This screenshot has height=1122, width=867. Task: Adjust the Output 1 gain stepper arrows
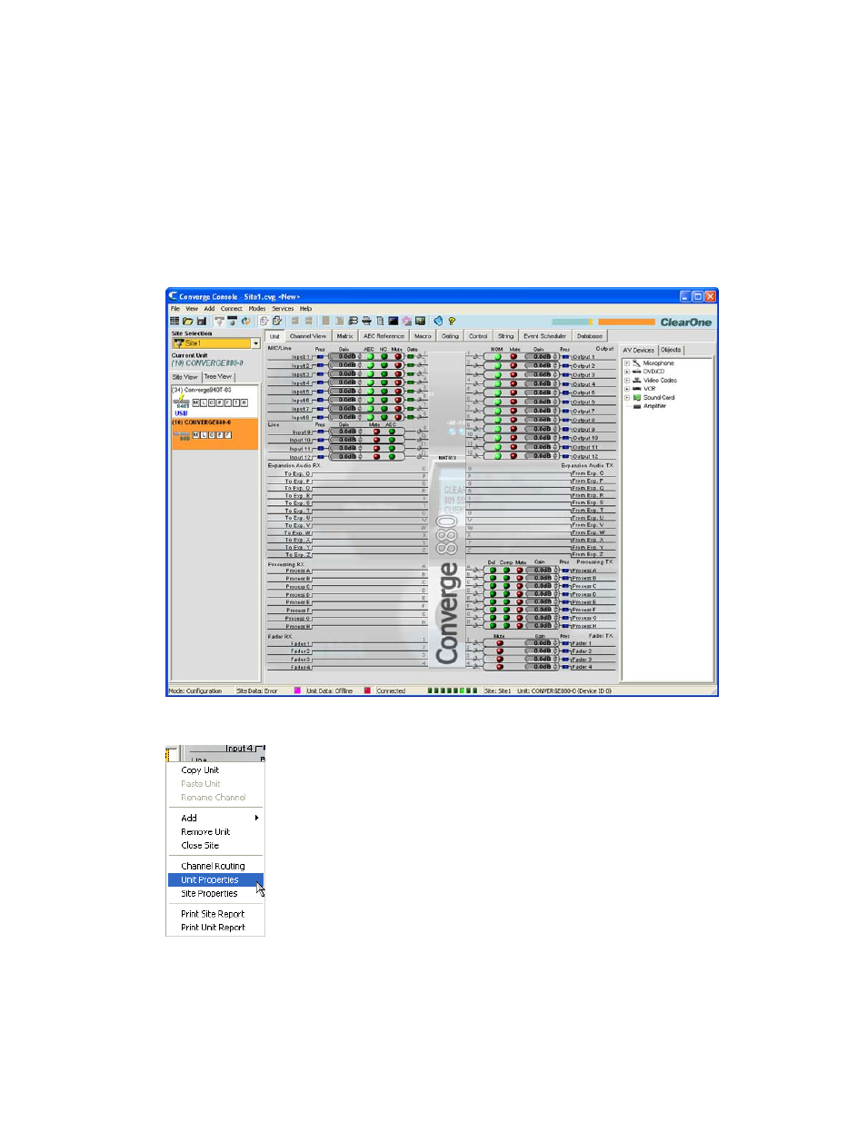[555, 357]
